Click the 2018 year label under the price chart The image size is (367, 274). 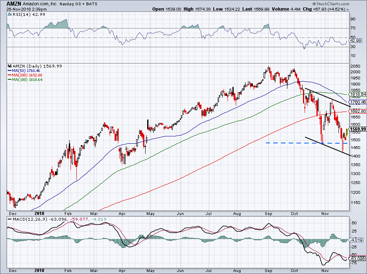[39, 213]
